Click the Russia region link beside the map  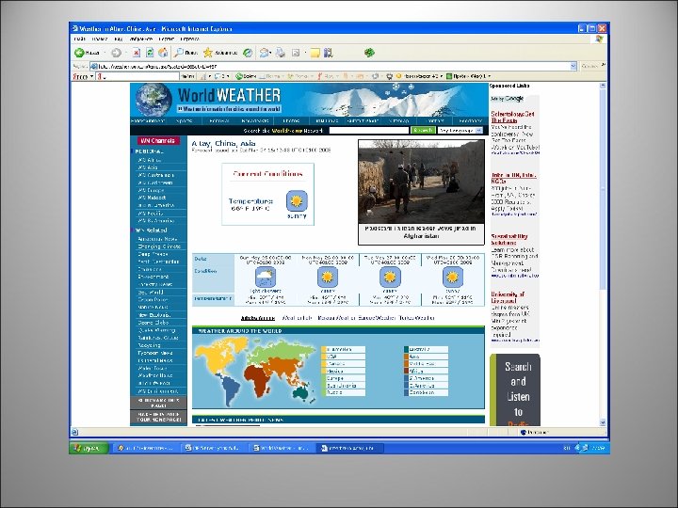coord(344,392)
